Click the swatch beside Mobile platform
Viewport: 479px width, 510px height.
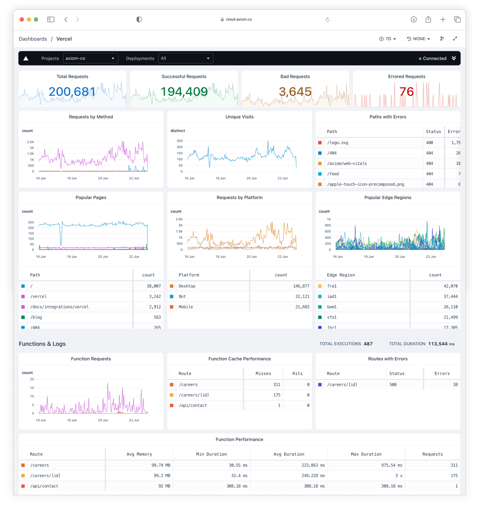click(172, 307)
